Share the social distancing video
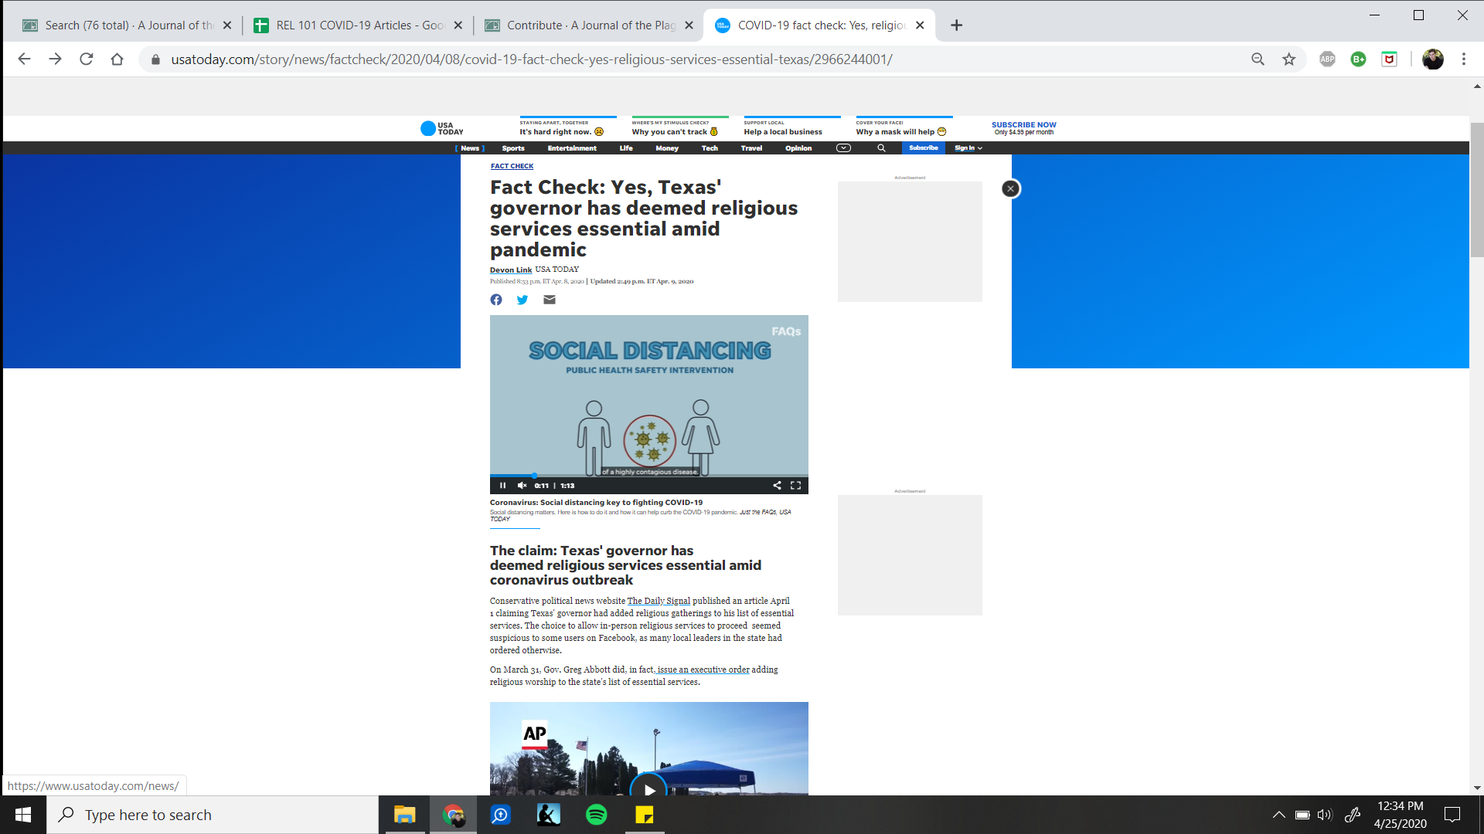Screen dimensions: 1484x834 point(777,485)
